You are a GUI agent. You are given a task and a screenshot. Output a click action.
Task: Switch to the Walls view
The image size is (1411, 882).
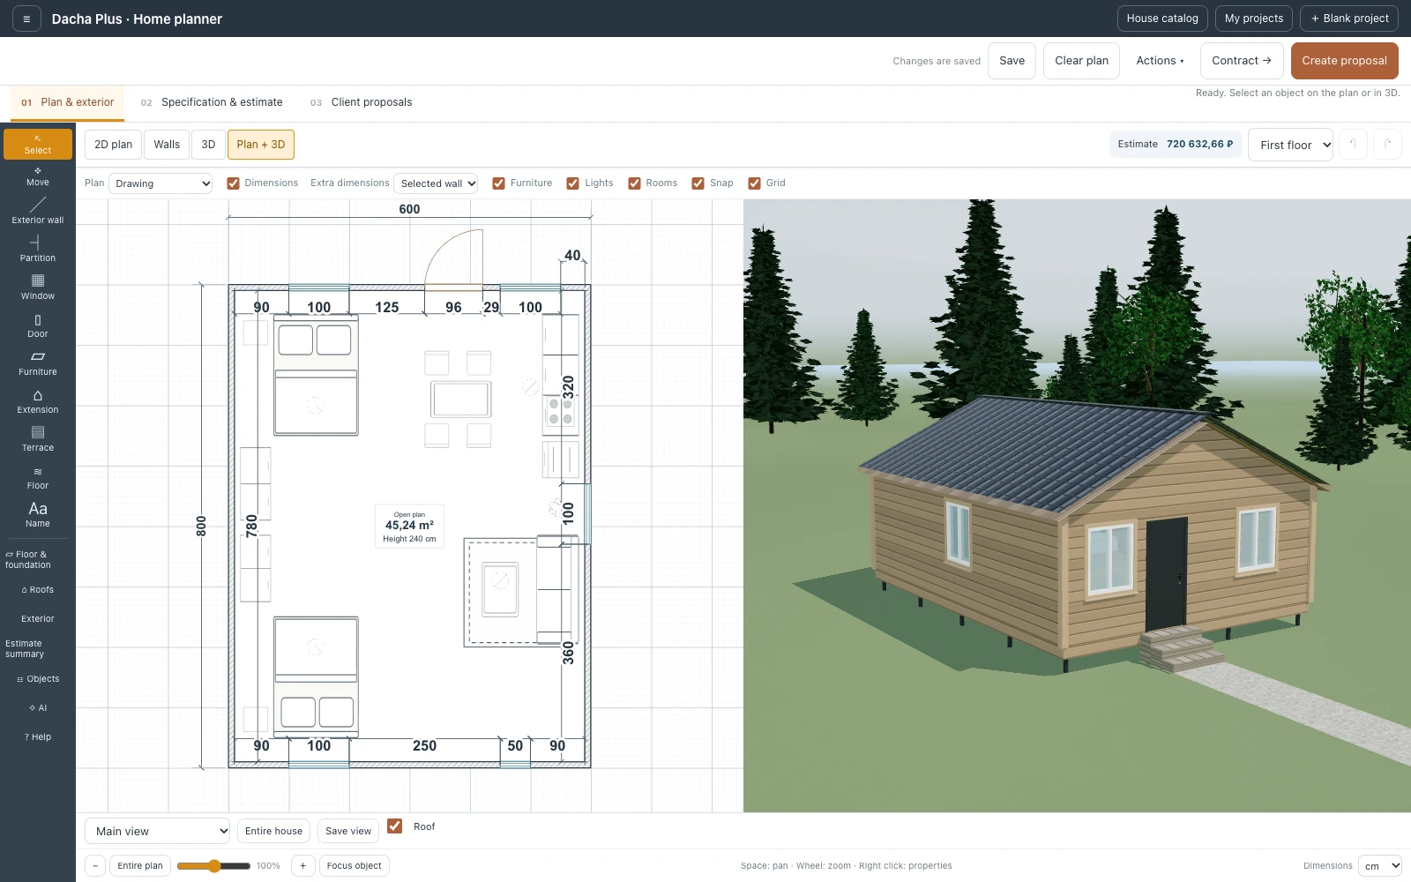pyautogui.click(x=167, y=145)
